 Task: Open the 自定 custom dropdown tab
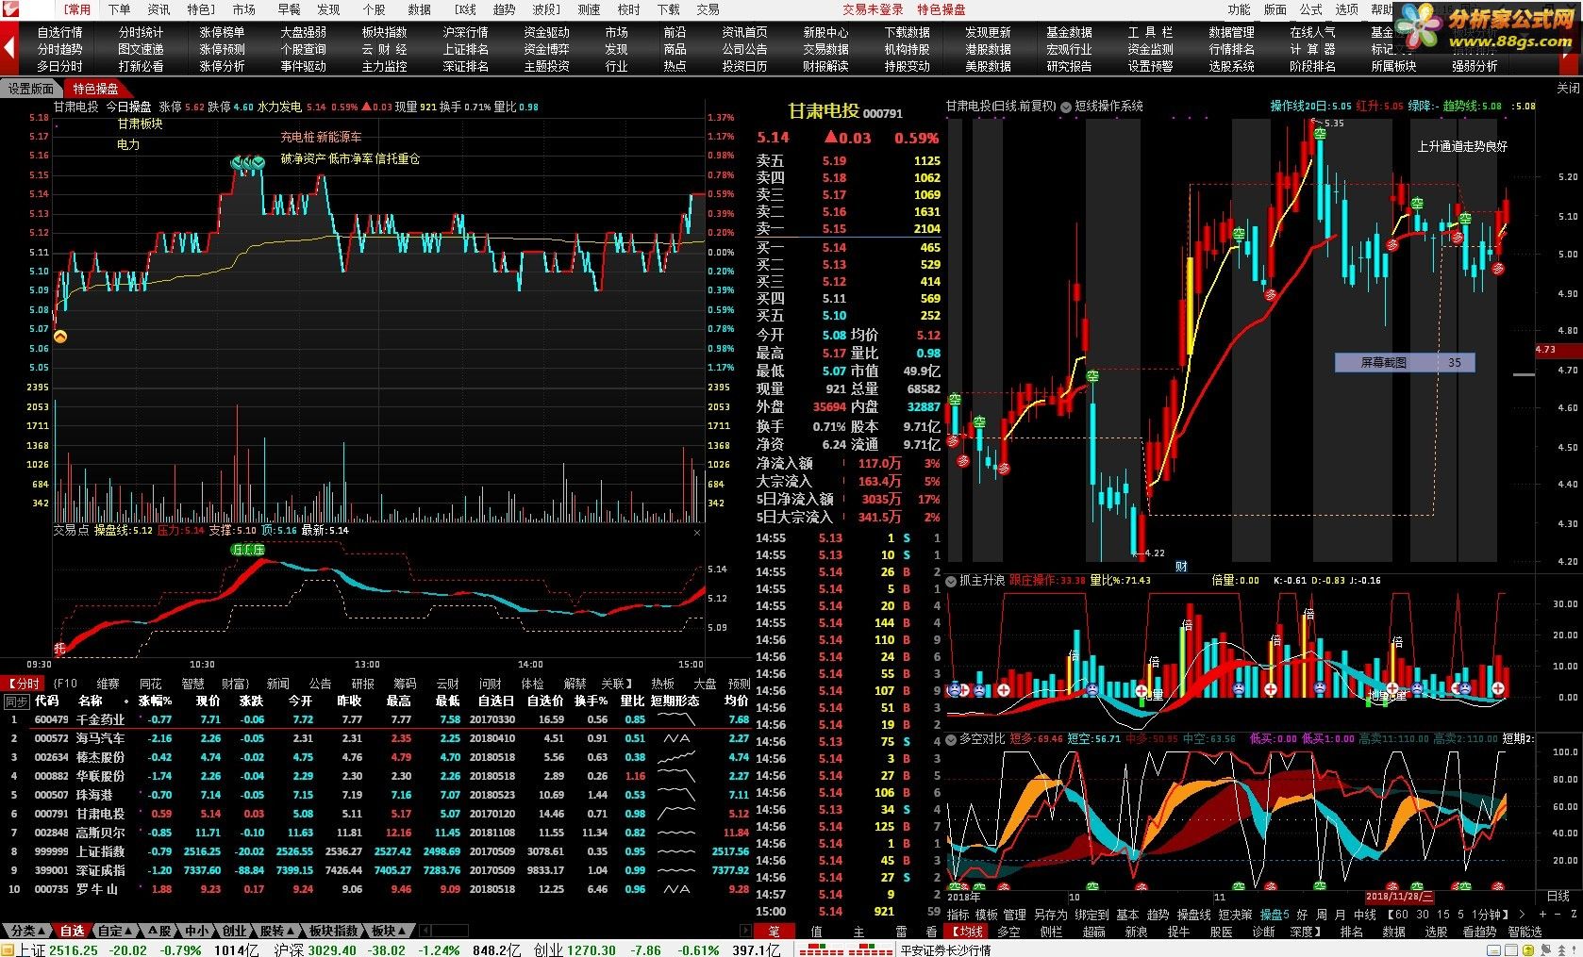(115, 931)
